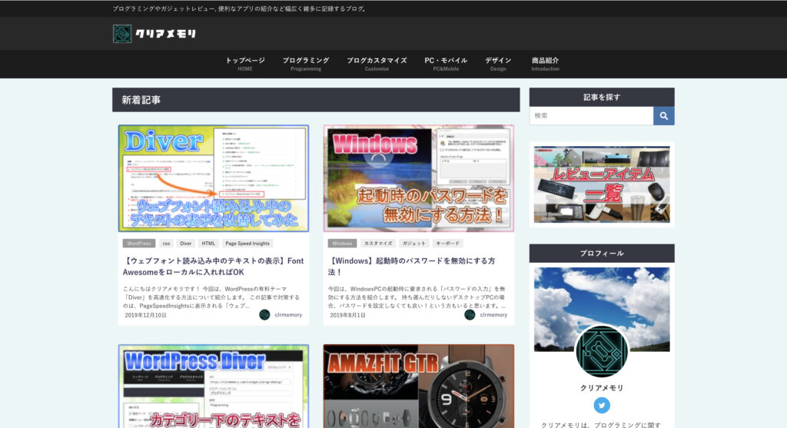Open the プログラミング menu item
Viewport: 787px width, 428px height.
coord(305,64)
